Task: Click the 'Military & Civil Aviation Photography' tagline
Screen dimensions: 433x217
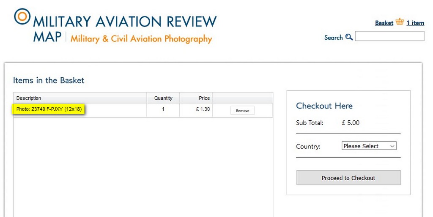Action: [141, 39]
